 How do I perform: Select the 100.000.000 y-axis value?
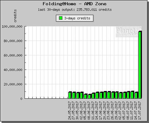(12, 26)
